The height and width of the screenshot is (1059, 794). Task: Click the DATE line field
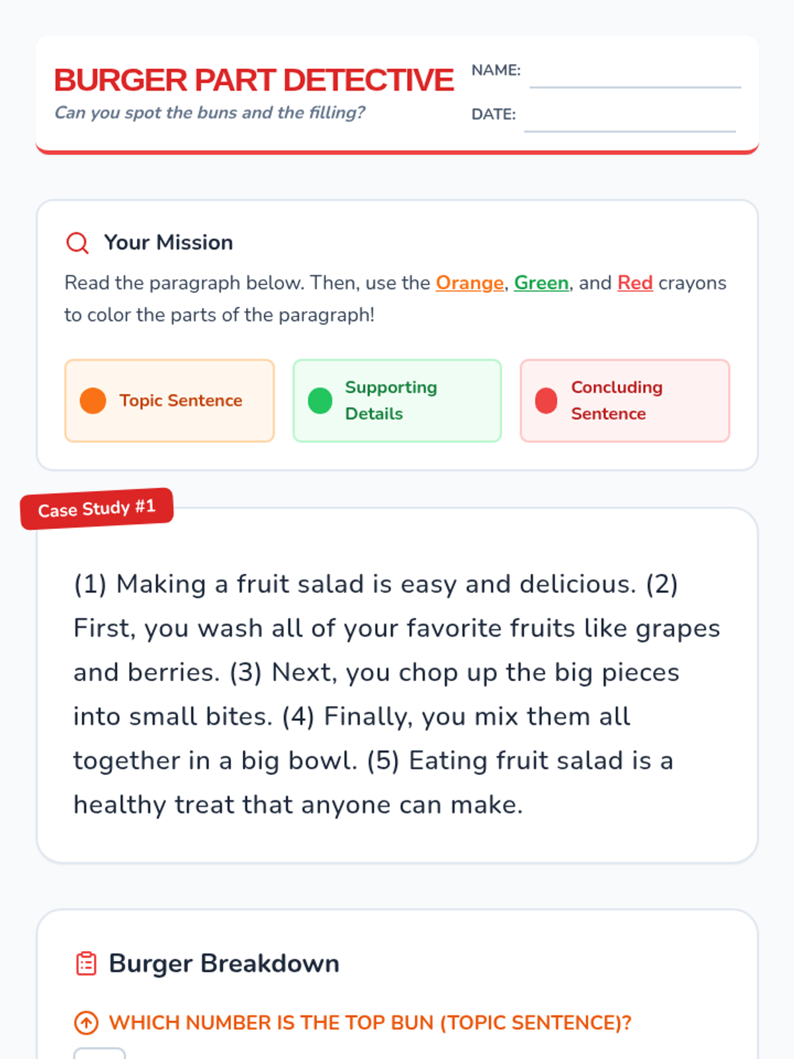(x=630, y=116)
